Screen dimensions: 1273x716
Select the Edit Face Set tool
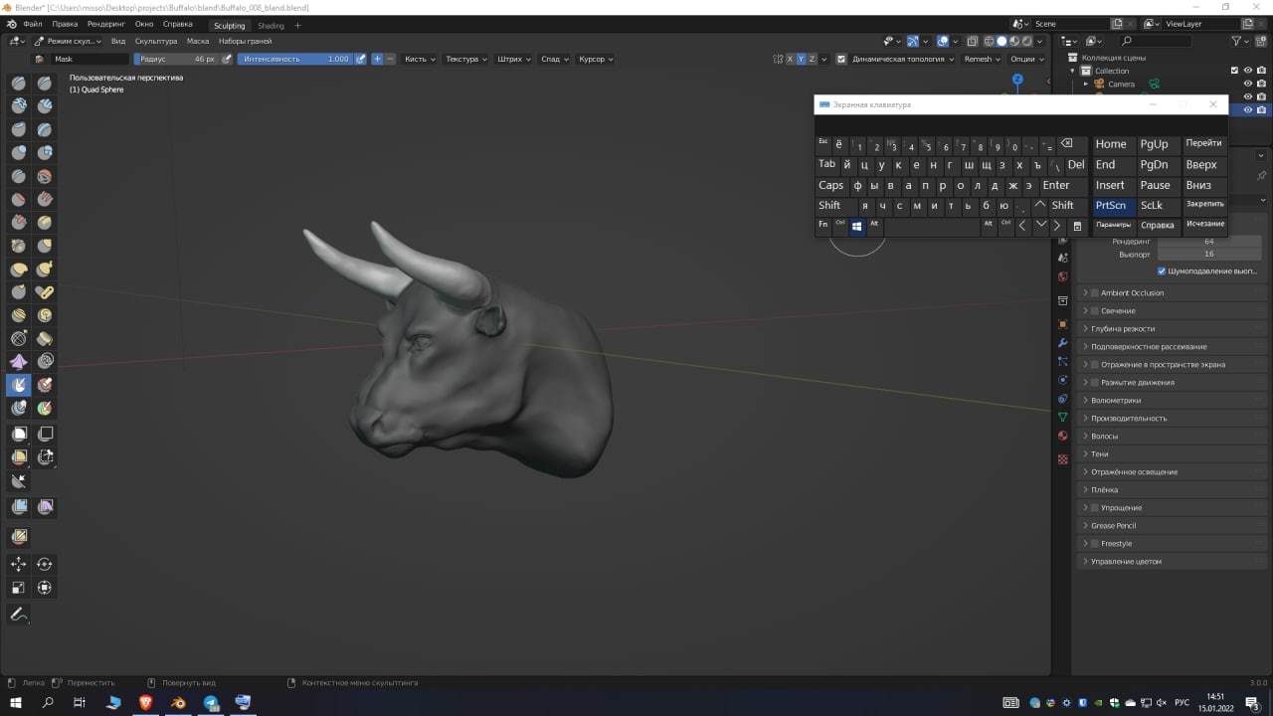pos(19,537)
